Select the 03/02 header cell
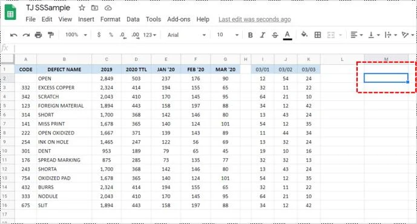This screenshot has height=224, width=417. [286, 69]
